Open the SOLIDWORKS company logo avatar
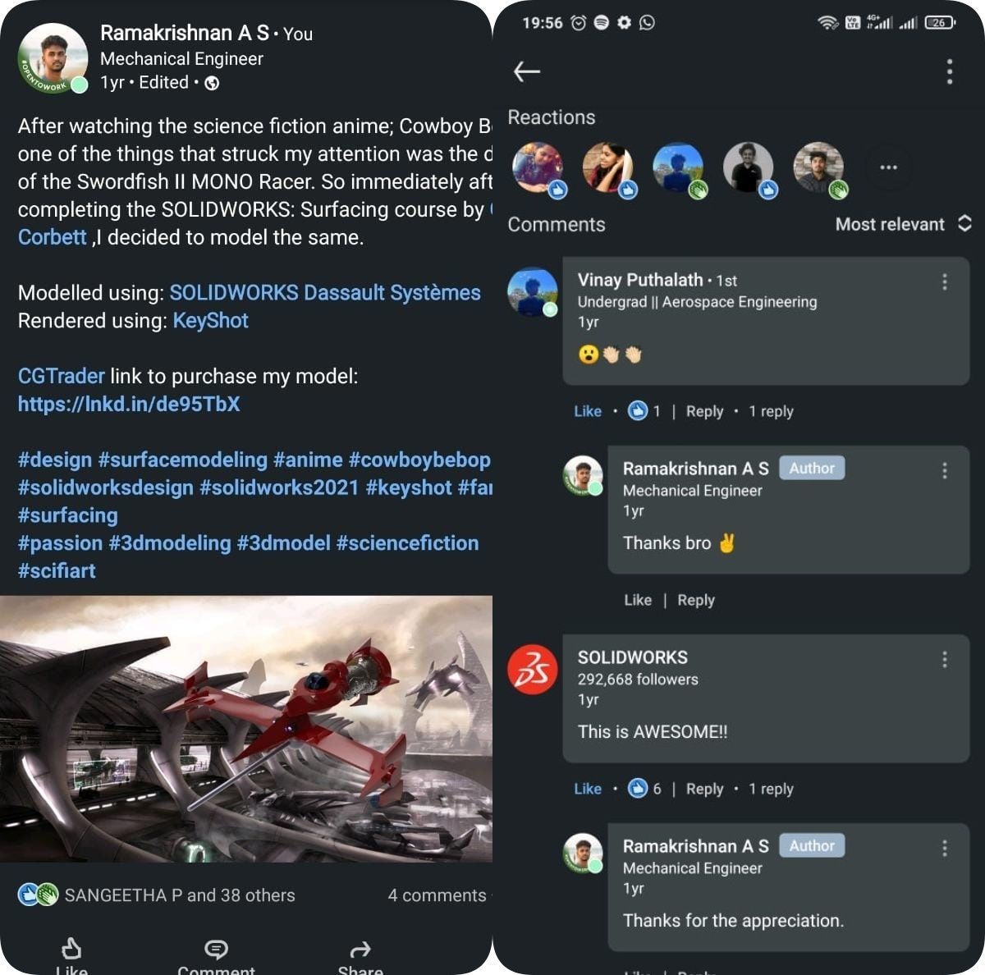 (x=533, y=670)
